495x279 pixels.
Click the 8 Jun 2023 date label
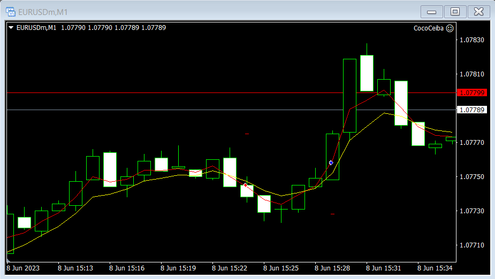[x=24, y=267]
